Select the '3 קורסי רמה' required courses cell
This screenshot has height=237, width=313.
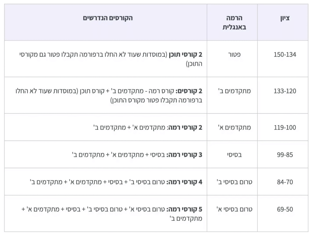137,155
